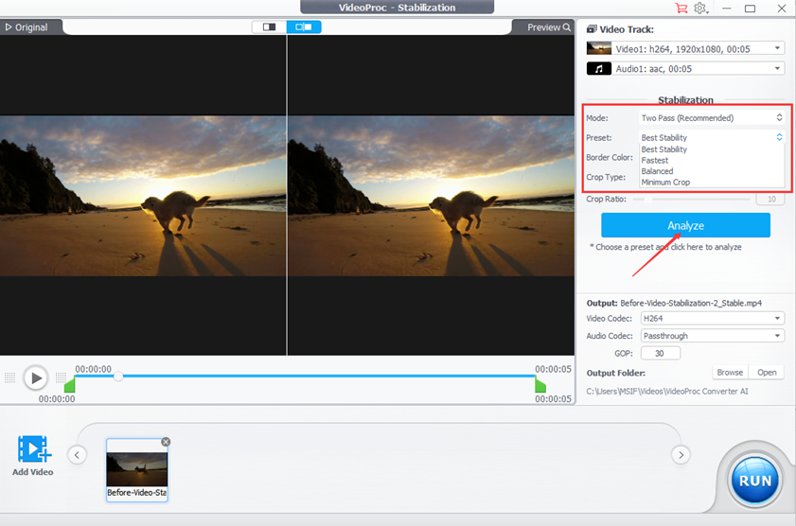Click the GOP value field
The height and width of the screenshot is (526, 796).
pos(660,353)
